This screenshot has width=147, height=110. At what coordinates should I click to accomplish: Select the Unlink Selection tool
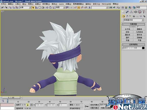coord(13,8)
